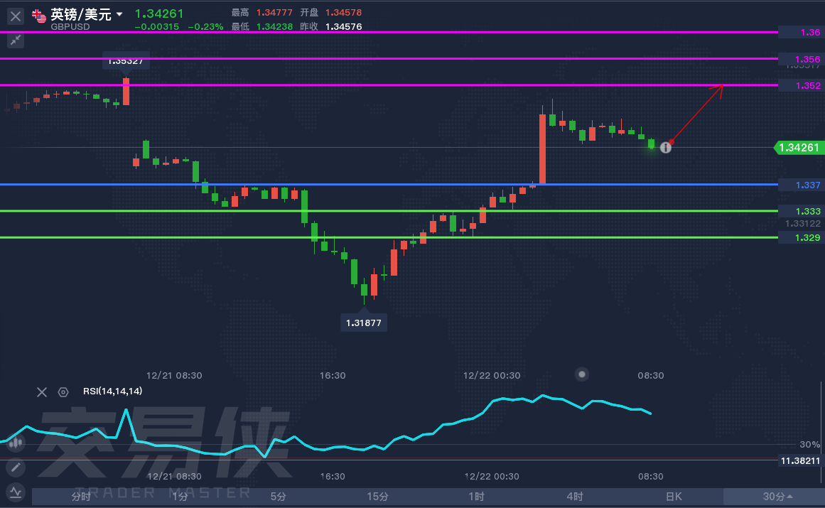Switch to the 1时 timeframe tab
Viewport: 825px width, 508px height.
pos(476,497)
